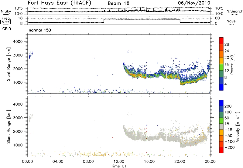Click the 'Fort Hays East (fitACF)' title
Screen dimensions: 243x168
(x=60, y=3)
